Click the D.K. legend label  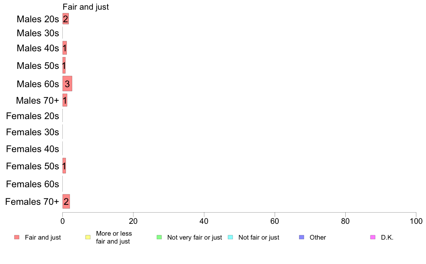click(x=387, y=237)
